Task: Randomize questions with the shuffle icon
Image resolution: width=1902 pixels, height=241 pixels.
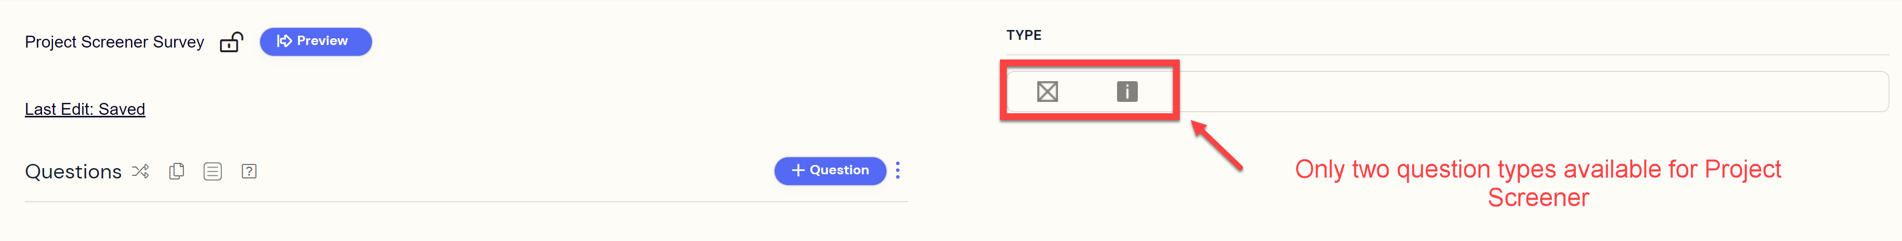Action: coord(140,172)
